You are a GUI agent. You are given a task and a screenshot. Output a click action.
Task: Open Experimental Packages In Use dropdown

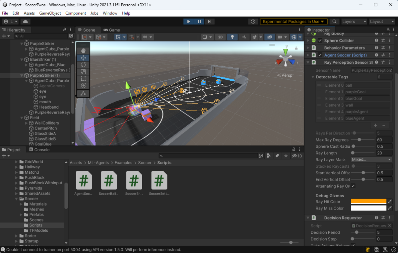tap(294, 22)
